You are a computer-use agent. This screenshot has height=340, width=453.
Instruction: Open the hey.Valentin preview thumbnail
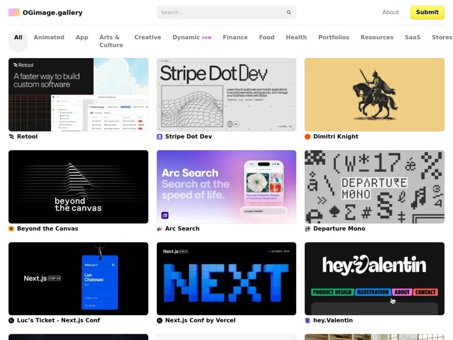(374, 279)
